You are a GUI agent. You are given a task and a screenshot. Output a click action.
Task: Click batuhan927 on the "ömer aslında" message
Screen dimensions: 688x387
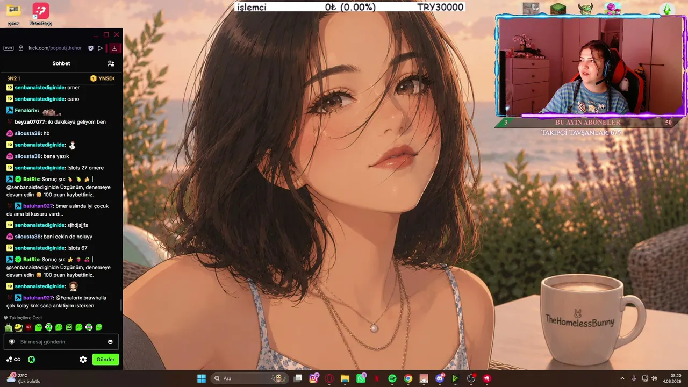point(38,206)
